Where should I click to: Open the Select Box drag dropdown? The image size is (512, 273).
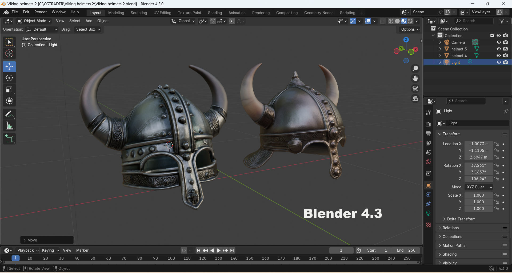pyautogui.click(x=88, y=29)
